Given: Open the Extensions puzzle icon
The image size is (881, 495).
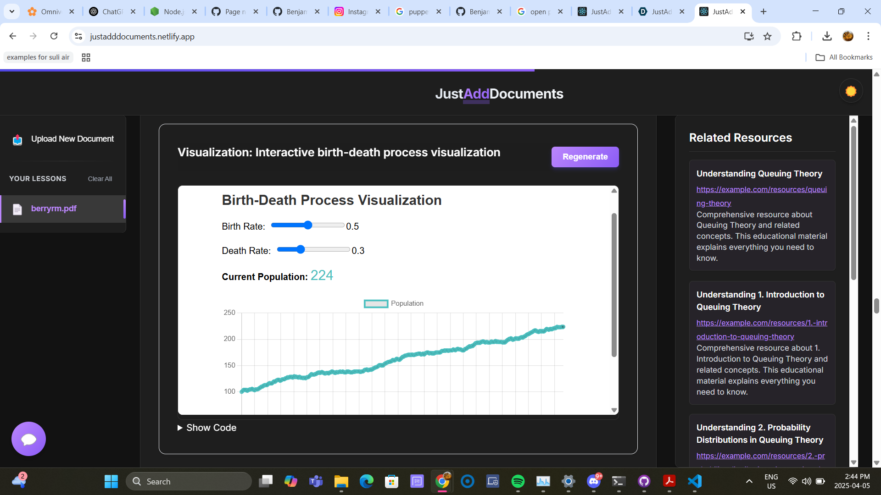Looking at the screenshot, I should tap(797, 36).
